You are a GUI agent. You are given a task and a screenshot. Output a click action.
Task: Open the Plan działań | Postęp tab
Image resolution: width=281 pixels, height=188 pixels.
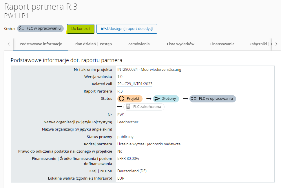tap(93, 44)
